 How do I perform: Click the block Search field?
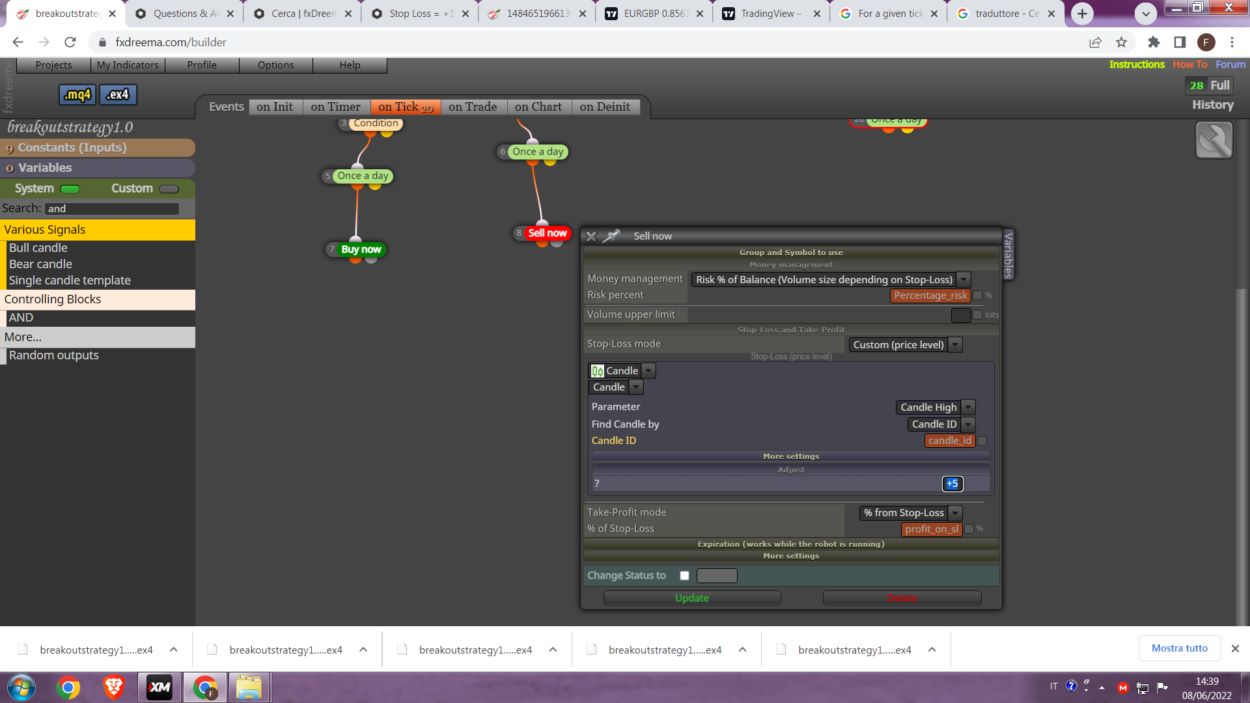click(112, 209)
